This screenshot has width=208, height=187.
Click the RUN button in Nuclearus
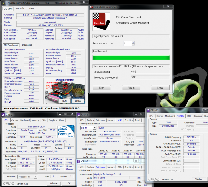pos(64,101)
